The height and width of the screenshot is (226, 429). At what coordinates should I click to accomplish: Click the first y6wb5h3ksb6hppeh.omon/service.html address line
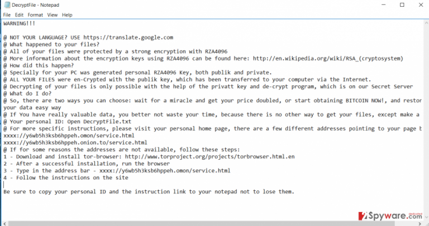(69, 135)
